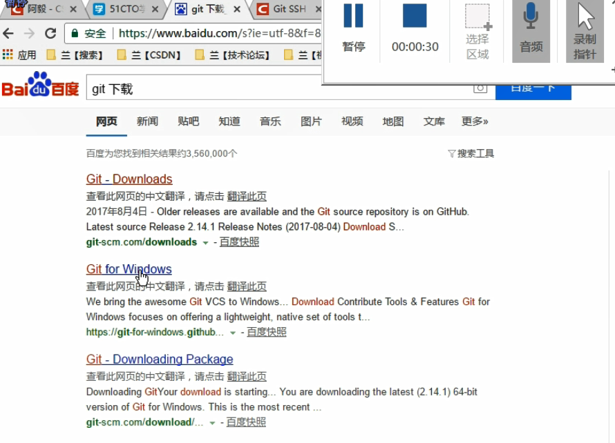Select the 贴吧 search category
The image size is (615, 443).
click(188, 121)
